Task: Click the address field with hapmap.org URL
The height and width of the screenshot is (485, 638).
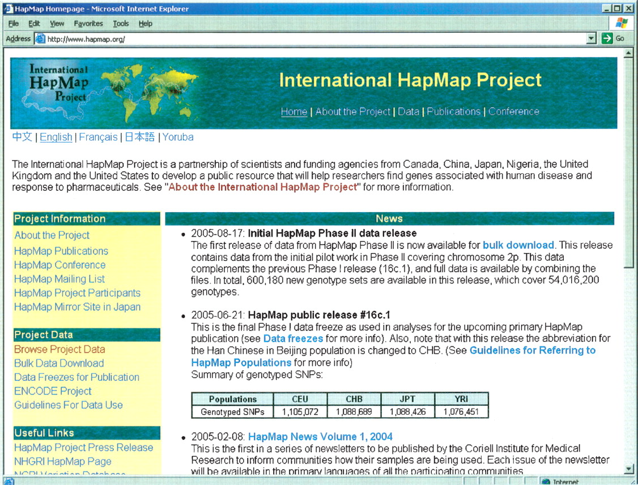Action: pyautogui.click(x=312, y=39)
